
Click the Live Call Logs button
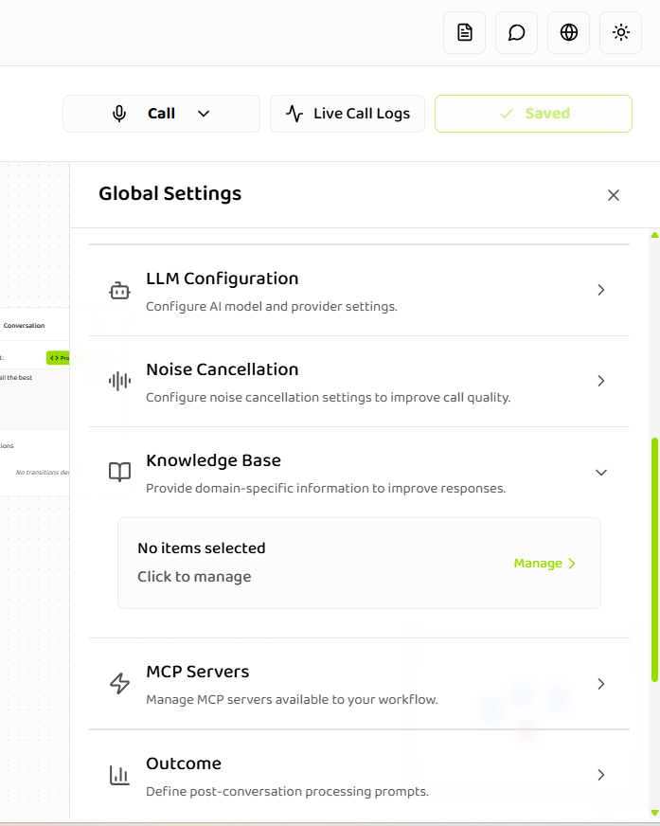pyautogui.click(x=347, y=114)
